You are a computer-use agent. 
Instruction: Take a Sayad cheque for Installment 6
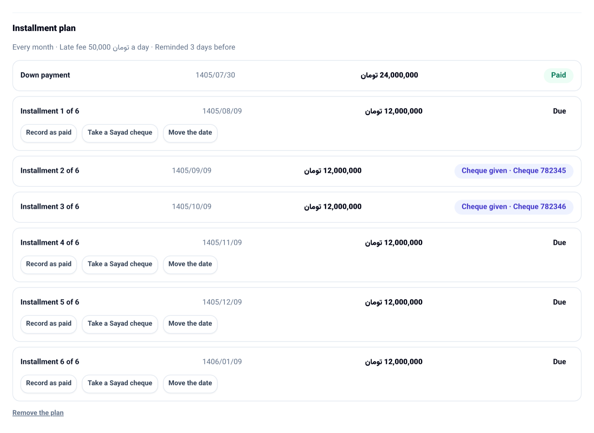pos(120,383)
